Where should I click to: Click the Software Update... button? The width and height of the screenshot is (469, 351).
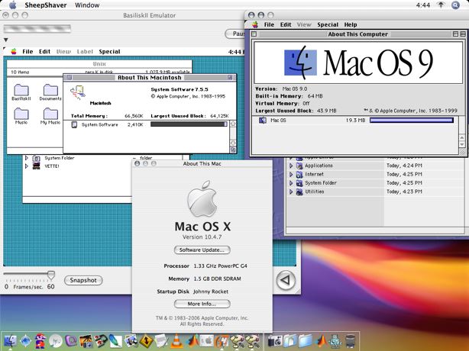tap(202, 250)
